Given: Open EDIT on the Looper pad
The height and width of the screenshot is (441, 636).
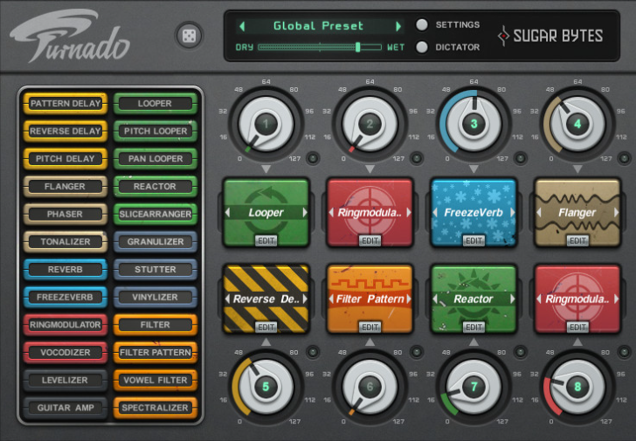Looking at the screenshot, I should [x=266, y=240].
